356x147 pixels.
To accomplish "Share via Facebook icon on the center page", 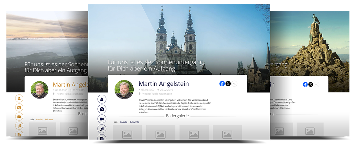I will [x=222, y=84].
